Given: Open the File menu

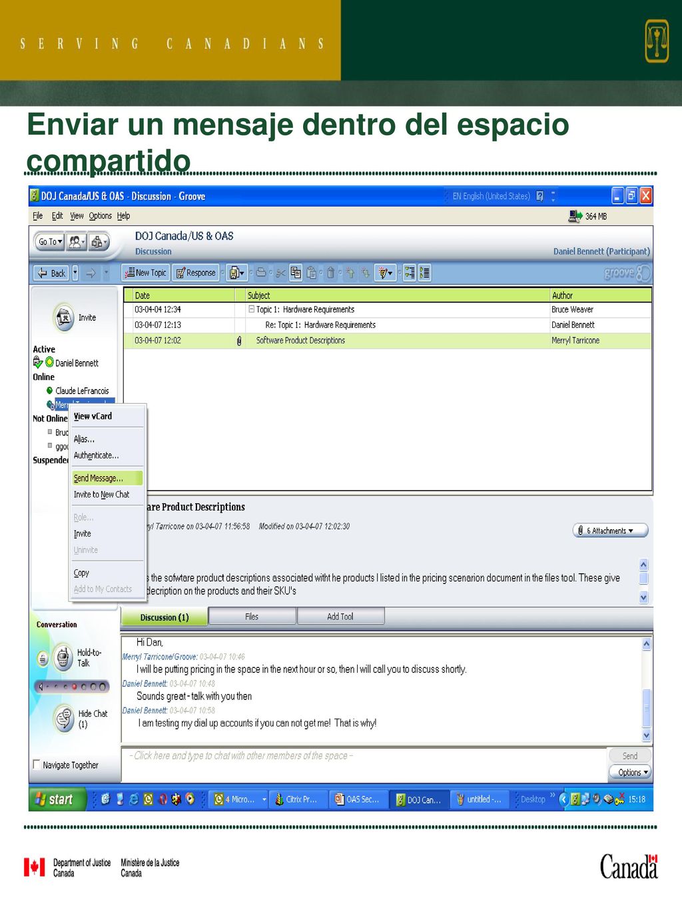Looking at the screenshot, I should (38, 216).
